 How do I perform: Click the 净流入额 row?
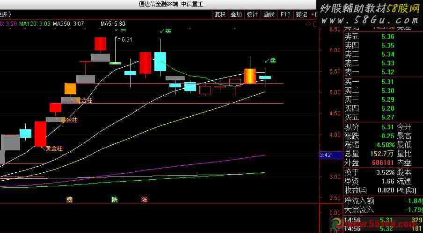click(383, 201)
